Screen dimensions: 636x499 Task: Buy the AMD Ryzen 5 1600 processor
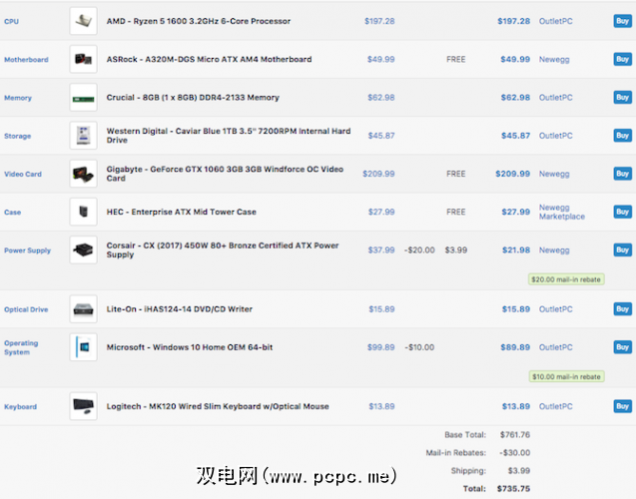tap(623, 21)
